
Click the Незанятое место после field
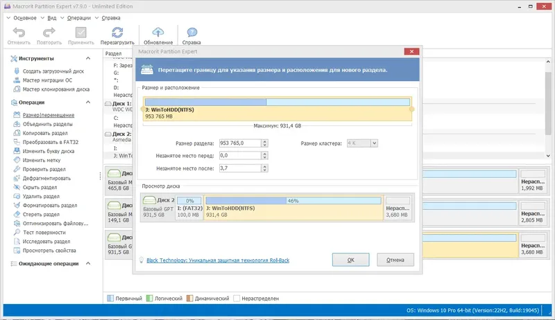click(240, 168)
